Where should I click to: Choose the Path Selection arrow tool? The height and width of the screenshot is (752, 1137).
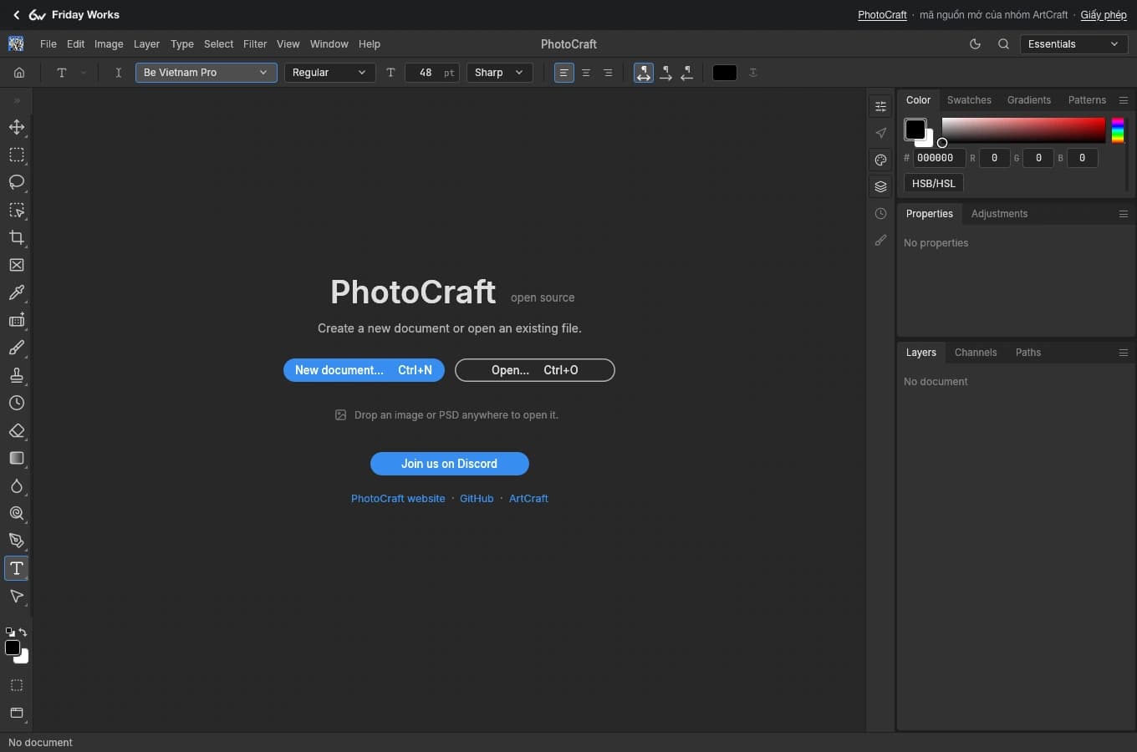click(17, 596)
